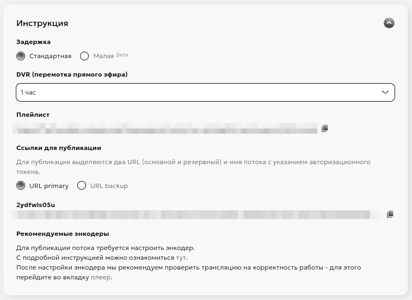Select the Стандартная delay radio button

pyautogui.click(x=21, y=56)
